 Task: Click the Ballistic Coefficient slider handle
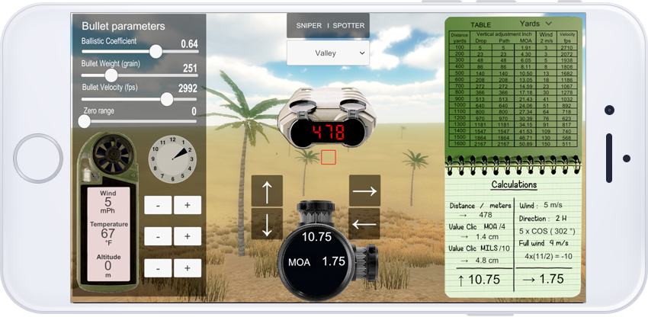(x=156, y=52)
